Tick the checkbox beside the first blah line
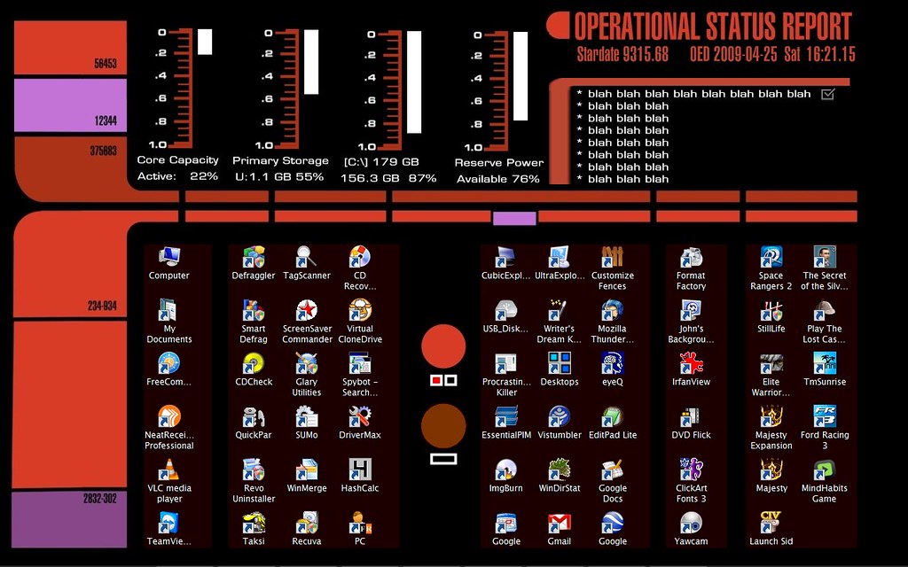 pyautogui.click(x=828, y=94)
